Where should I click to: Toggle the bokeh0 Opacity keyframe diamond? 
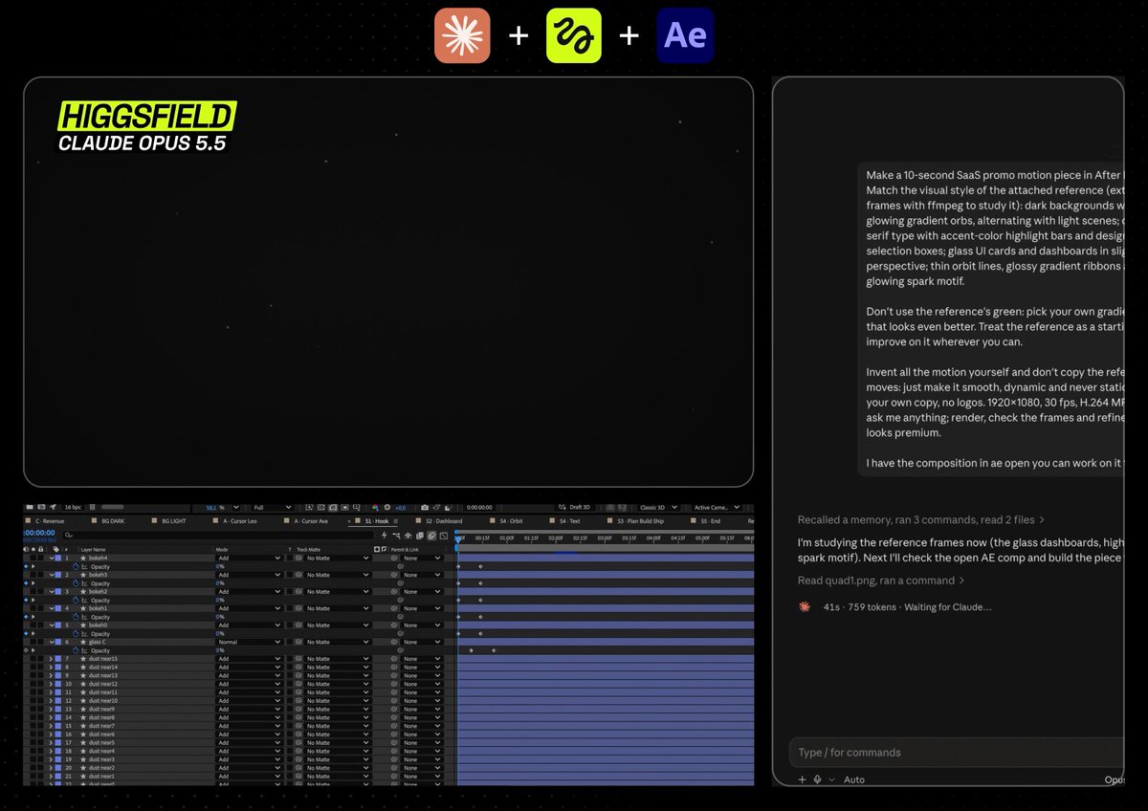(x=26, y=634)
